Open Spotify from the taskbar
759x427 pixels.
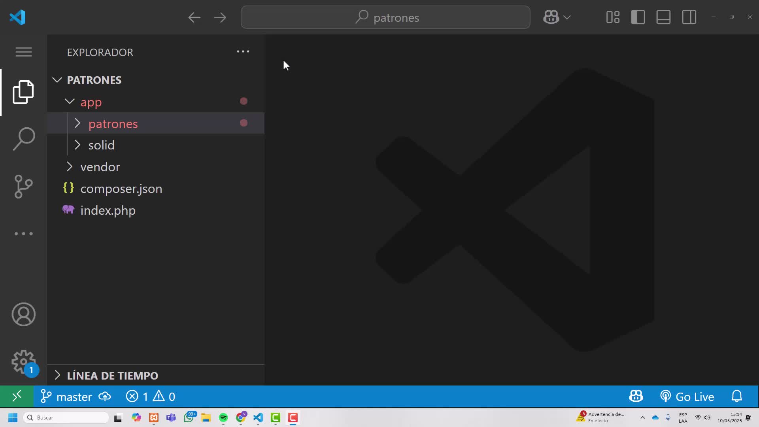(223, 418)
